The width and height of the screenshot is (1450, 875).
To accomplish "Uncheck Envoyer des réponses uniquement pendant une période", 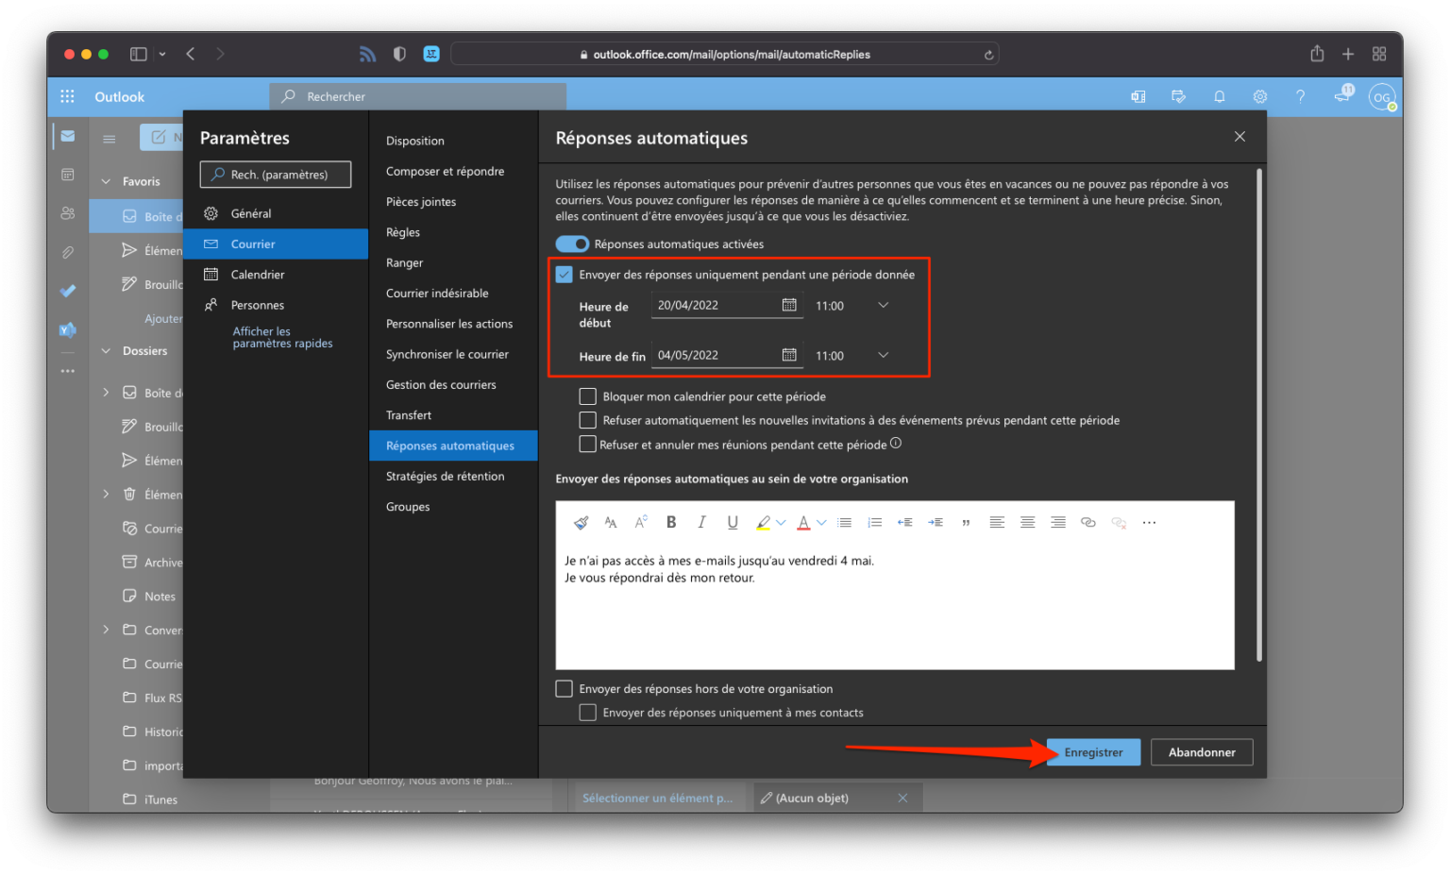I will pyautogui.click(x=565, y=275).
